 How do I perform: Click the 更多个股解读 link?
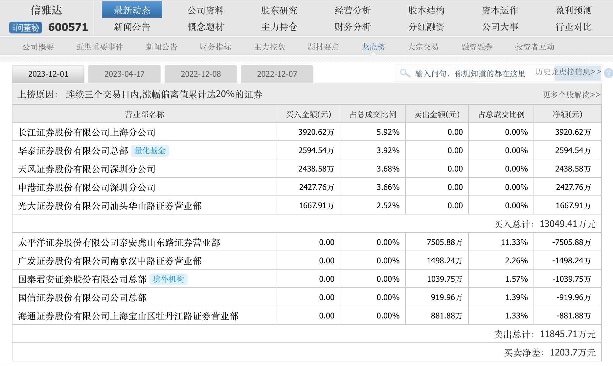point(571,95)
